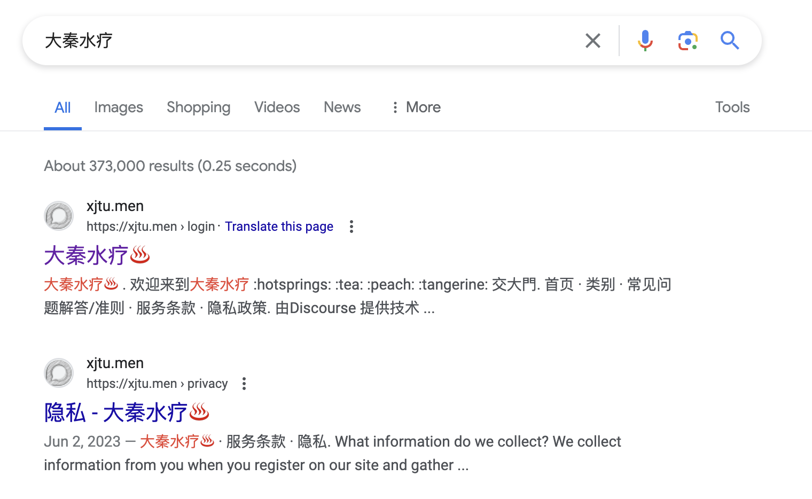Open options menu for first xjtu.men result
The height and width of the screenshot is (499, 812).
click(x=351, y=227)
